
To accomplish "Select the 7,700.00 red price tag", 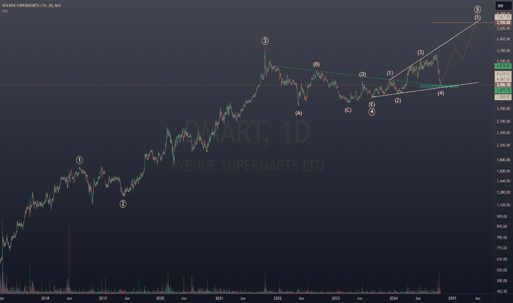I will [x=503, y=23].
